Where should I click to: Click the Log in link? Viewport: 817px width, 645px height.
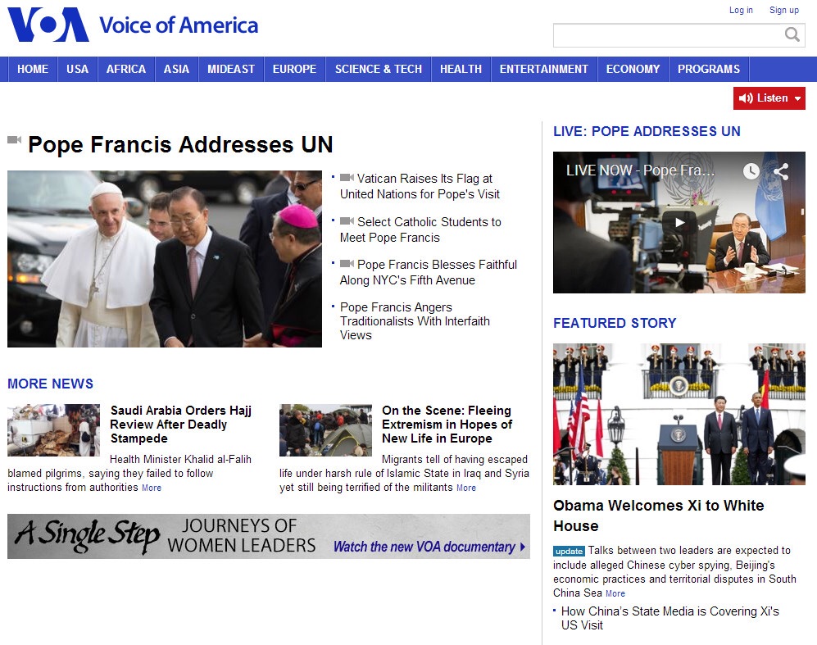pyautogui.click(x=741, y=10)
